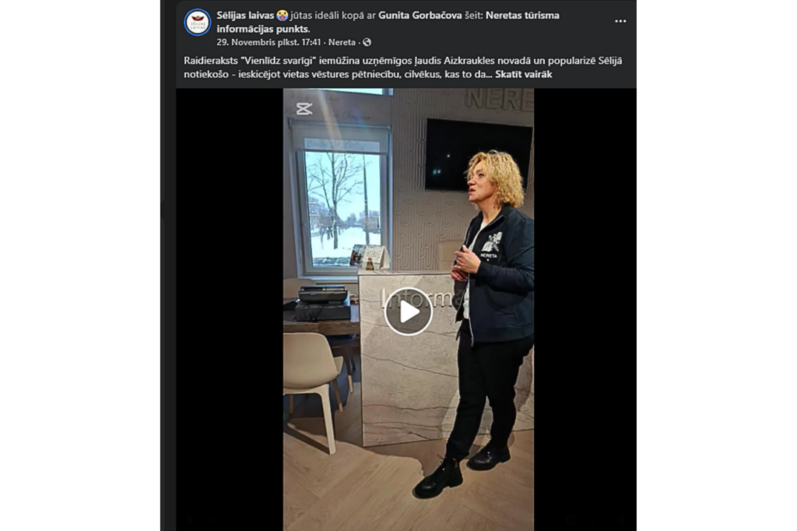Viewport: 797px width, 531px height.
Task: Click the CapCut logo watermark on video
Action: [304, 108]
